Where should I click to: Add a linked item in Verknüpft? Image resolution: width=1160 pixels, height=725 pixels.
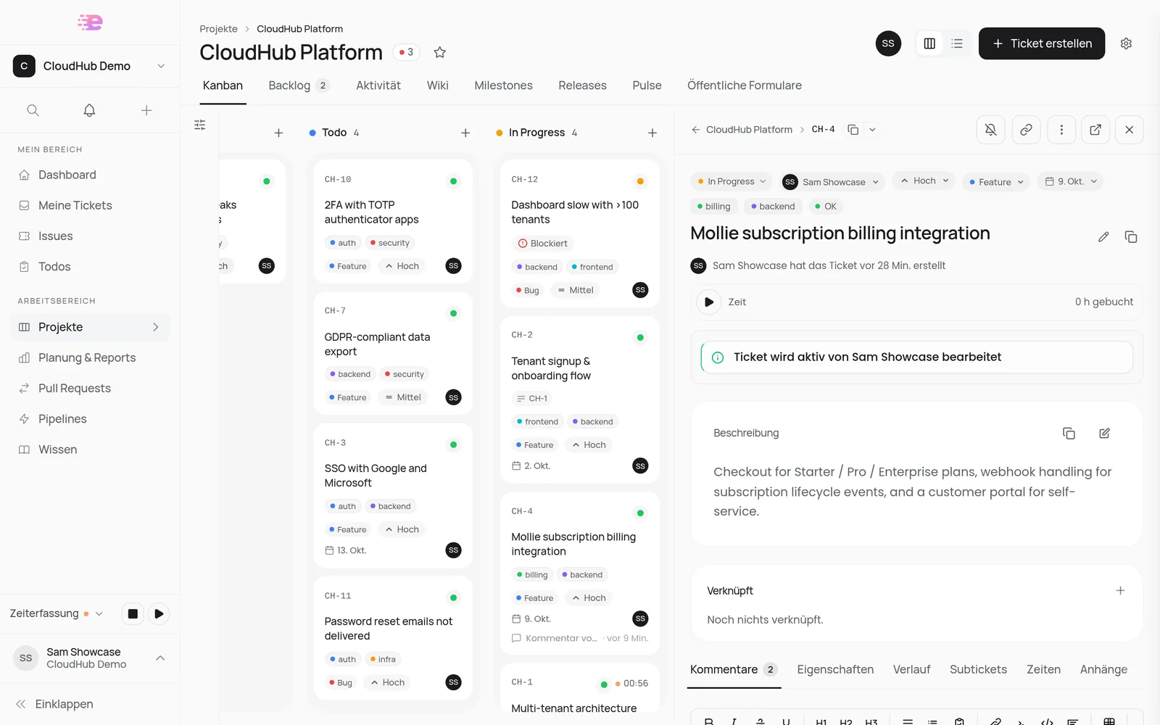coord(1120,591)
